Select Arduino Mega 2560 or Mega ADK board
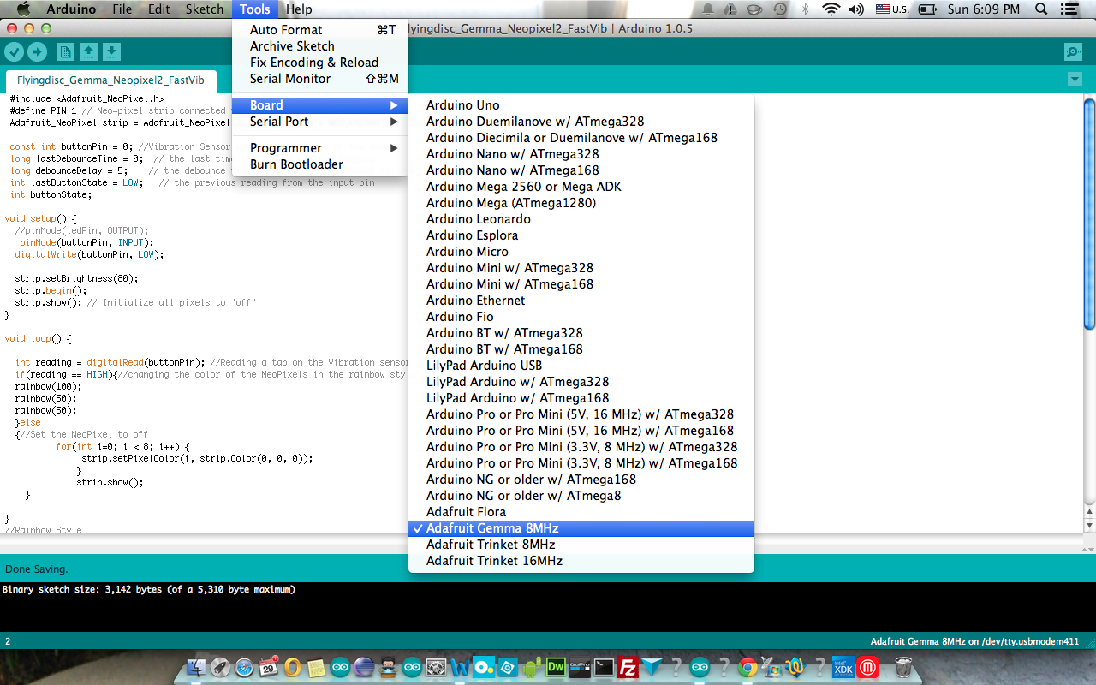The image size is (1096, 685). click(x=581, y=187)
